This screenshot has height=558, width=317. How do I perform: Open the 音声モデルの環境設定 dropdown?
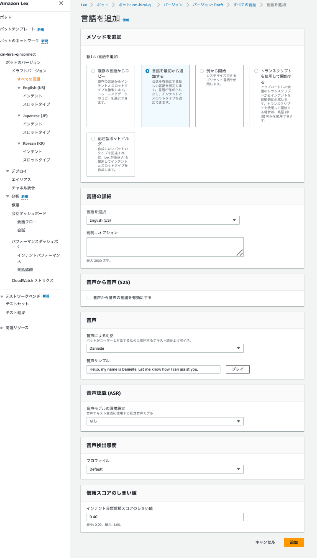[165, 421]
